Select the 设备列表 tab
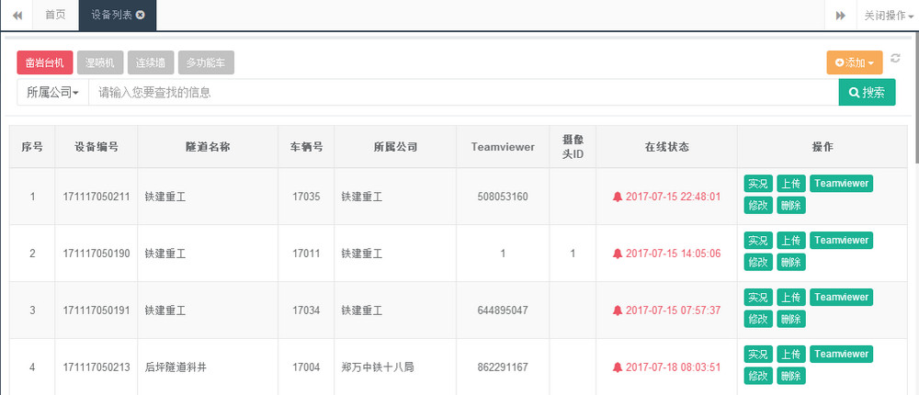This screenshot has width=919, height=395. (x=110, y=16)
